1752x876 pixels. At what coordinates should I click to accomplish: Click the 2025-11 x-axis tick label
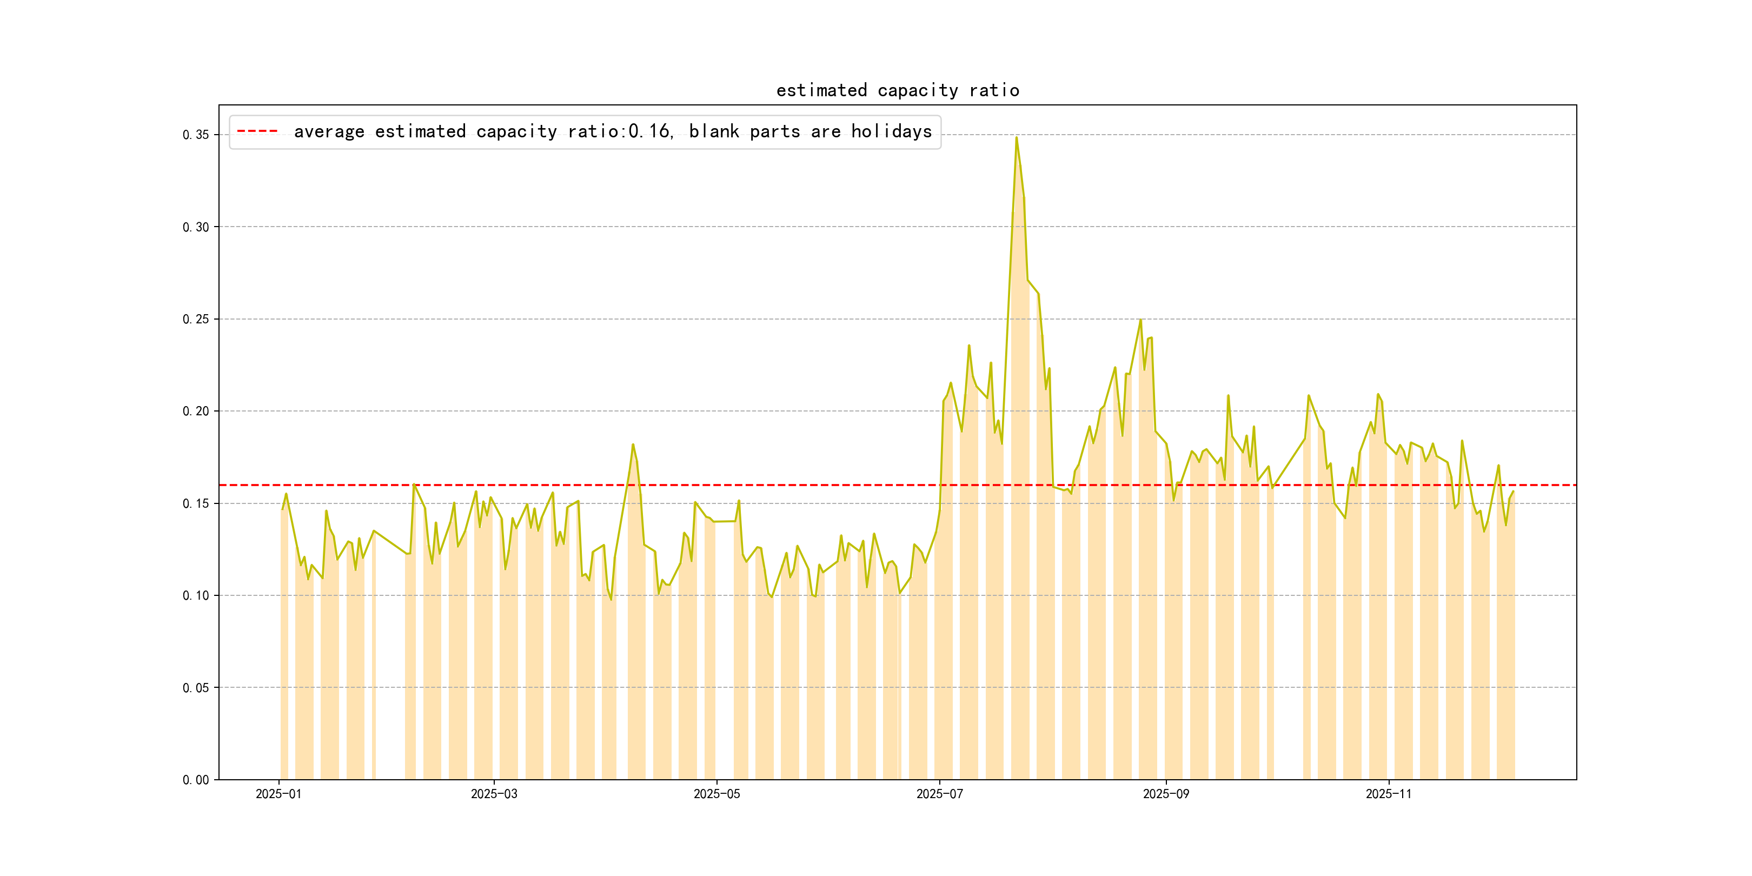pyautogui.click(x=1388, y=794)
